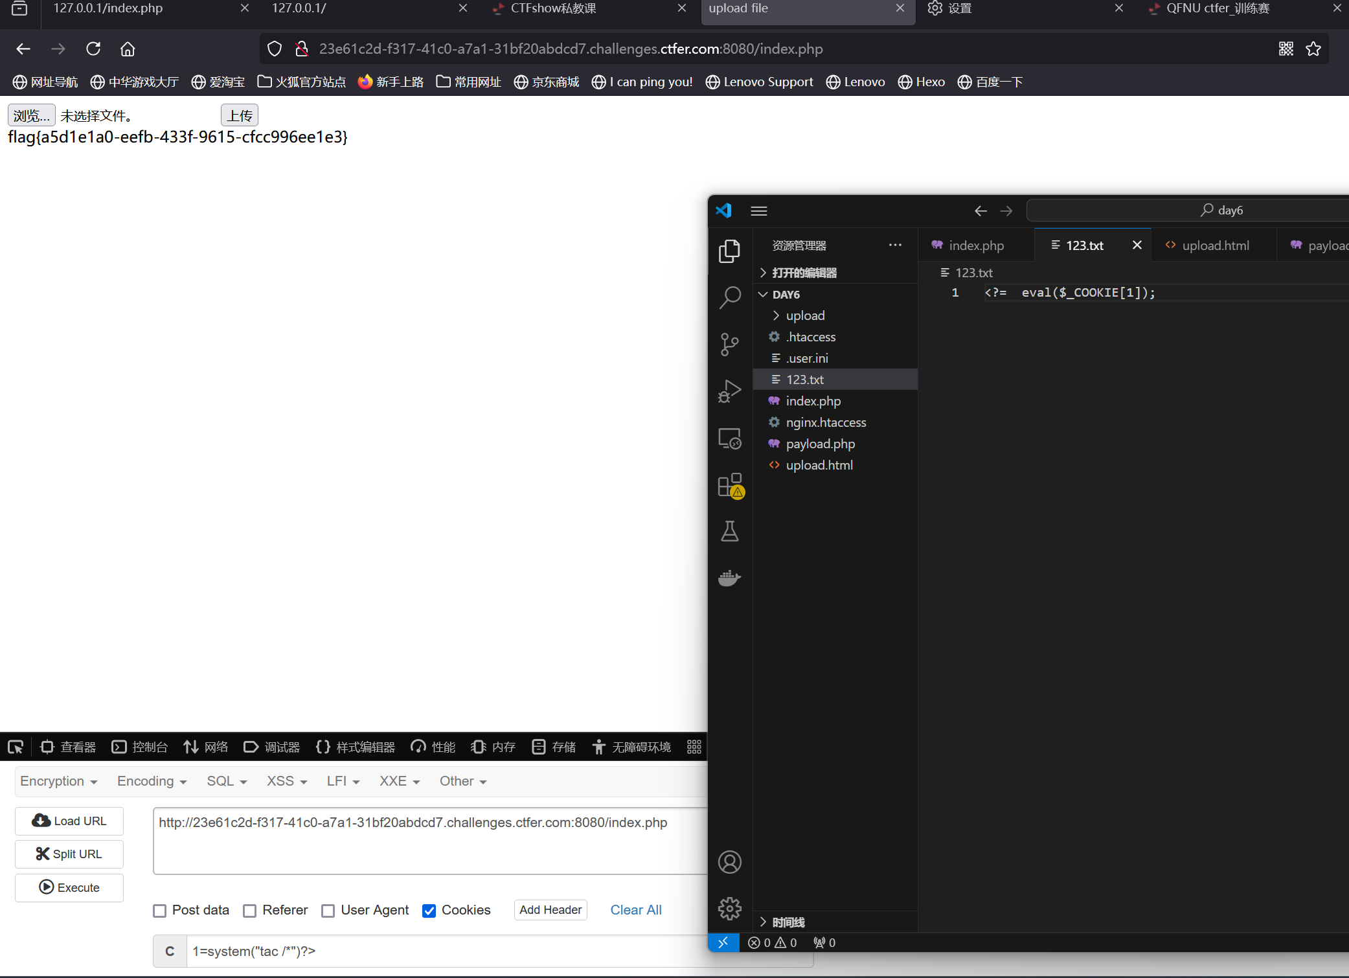Enable the Post data checkbox
1349x978 pixels.
160,911
